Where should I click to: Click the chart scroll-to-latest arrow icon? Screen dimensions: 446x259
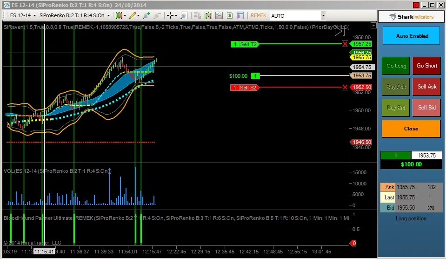point(339,31)
